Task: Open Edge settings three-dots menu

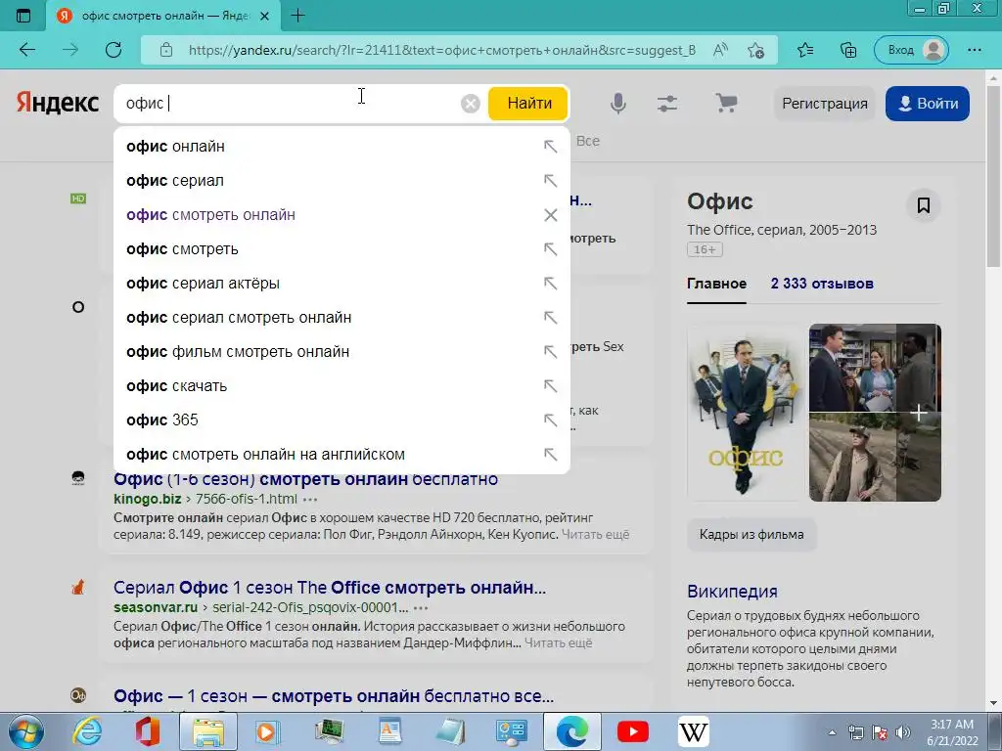Action: pos(974,50)
